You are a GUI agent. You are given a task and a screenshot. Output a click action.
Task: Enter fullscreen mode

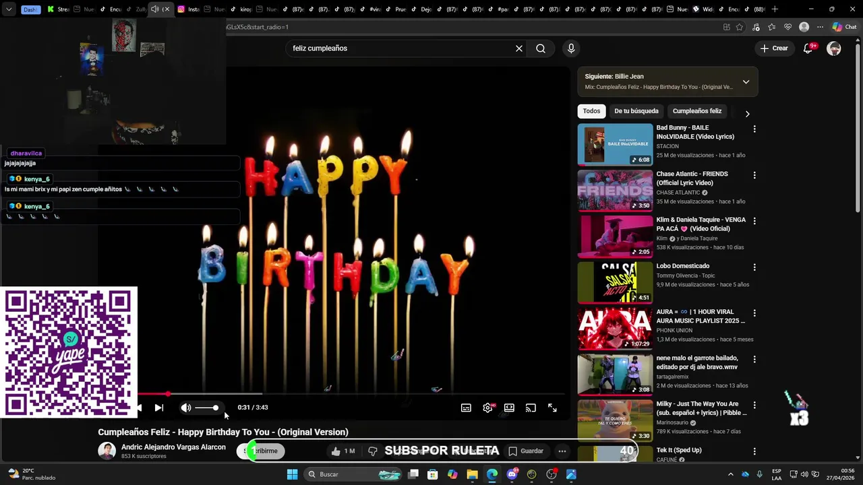point(552,408)
